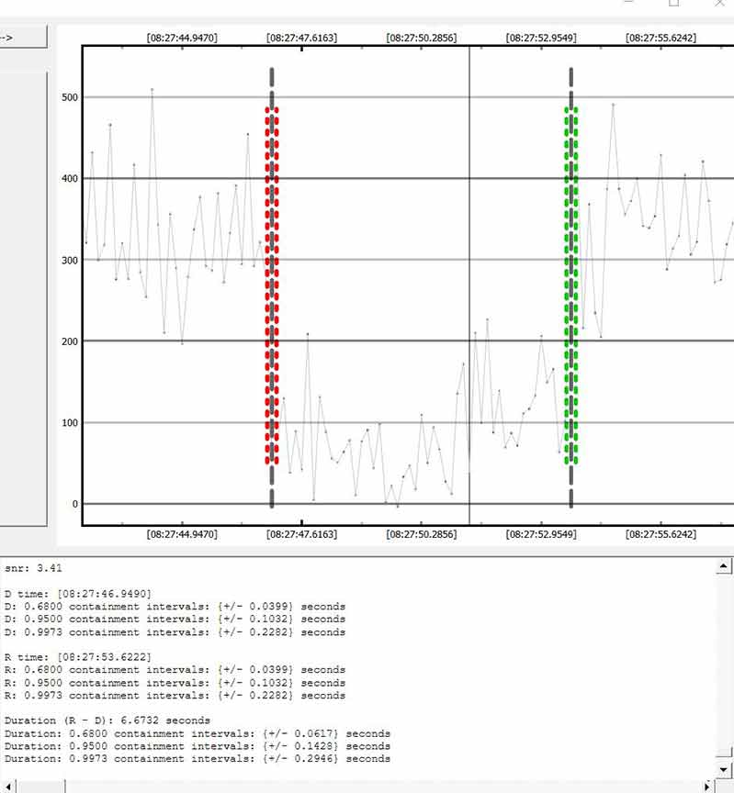The height and width of the screenshot is (793, 734).
Task: Click top axis label [08:27:52.9549]
Action: (541, 38)
